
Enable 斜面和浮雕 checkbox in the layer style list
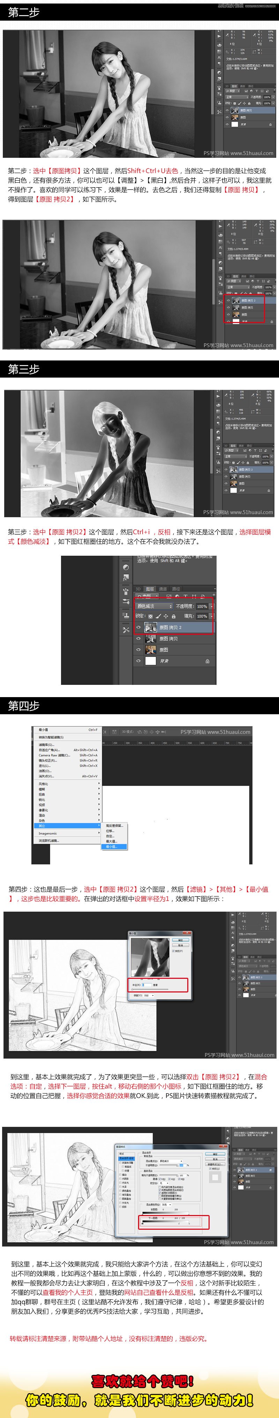pyautogui.click(x=120, y=1163)
